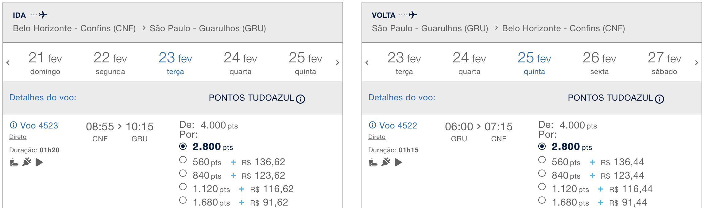Screen dimensions: 704x208
Task: Open Pontos TudoAzul info icon in VOLTA panel
Action: click(660, 99)
